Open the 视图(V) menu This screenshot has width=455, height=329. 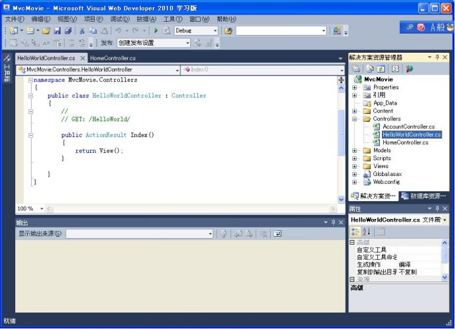(x=67, y=19)
